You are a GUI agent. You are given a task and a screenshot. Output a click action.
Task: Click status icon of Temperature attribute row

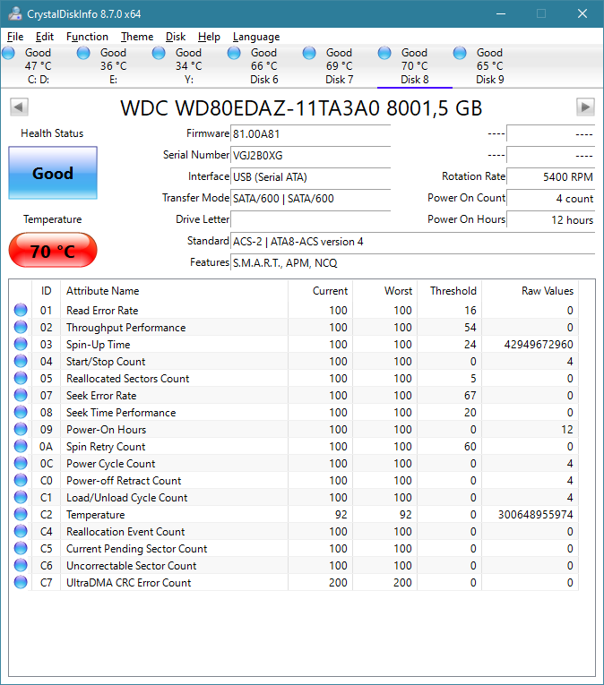click(x=21, y=514)
